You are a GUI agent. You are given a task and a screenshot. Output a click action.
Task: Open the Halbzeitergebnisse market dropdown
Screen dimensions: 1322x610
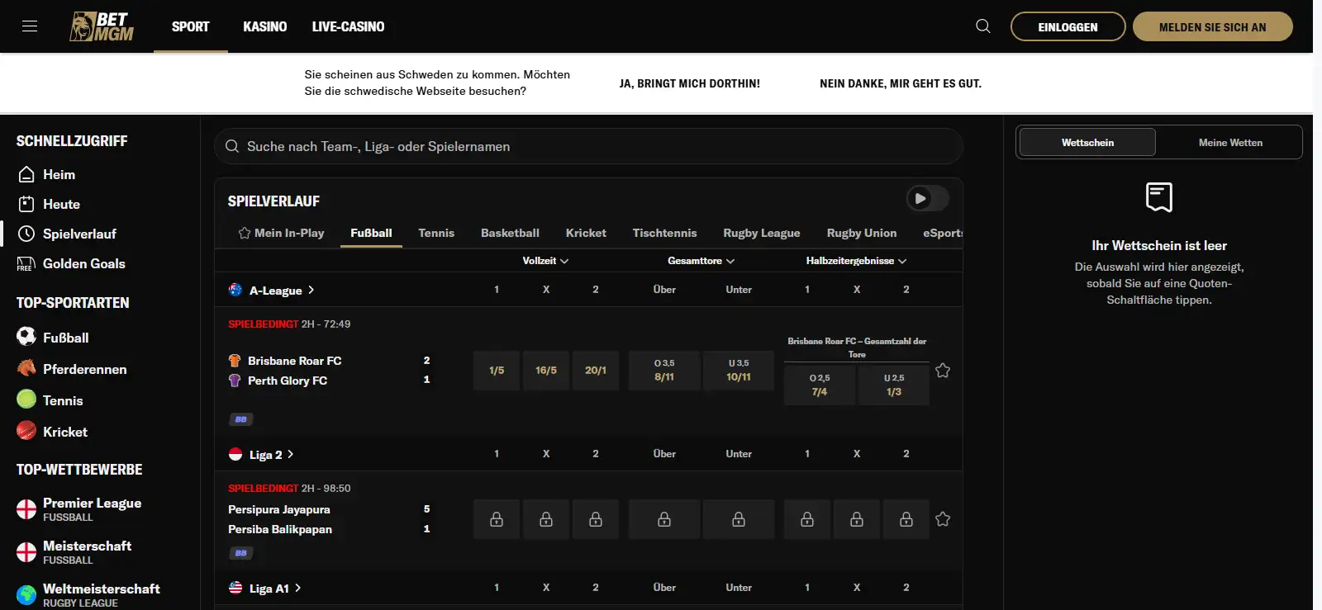857,261
